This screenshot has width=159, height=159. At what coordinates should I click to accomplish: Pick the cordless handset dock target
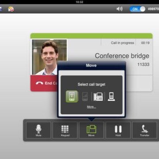pyautogui.click(x=111, y=97)
